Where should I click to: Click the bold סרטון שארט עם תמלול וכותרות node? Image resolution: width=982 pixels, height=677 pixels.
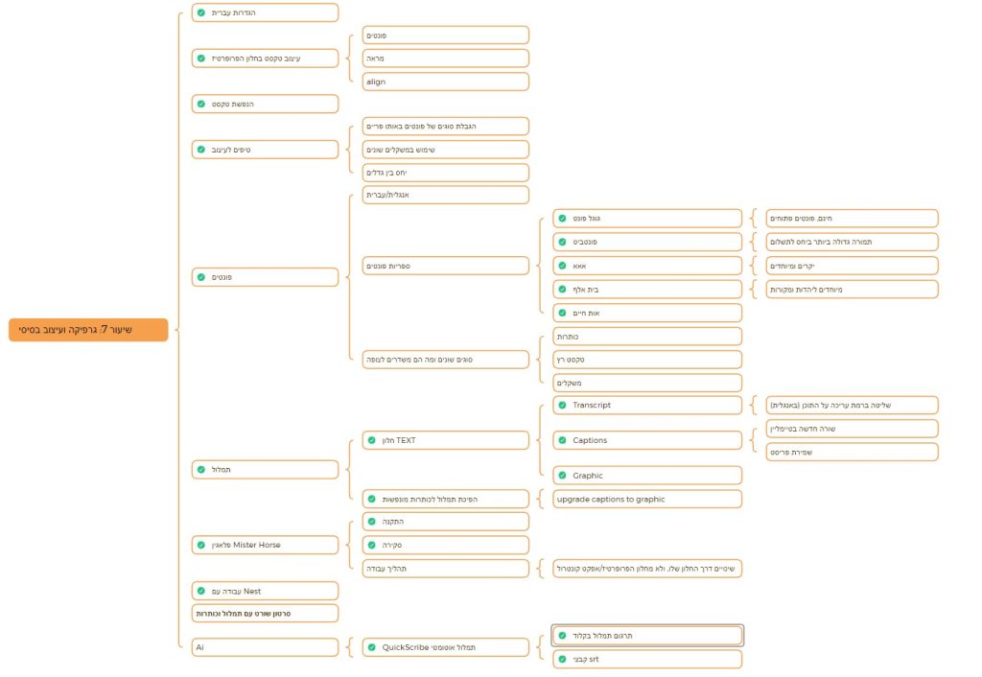click(265, 614)
